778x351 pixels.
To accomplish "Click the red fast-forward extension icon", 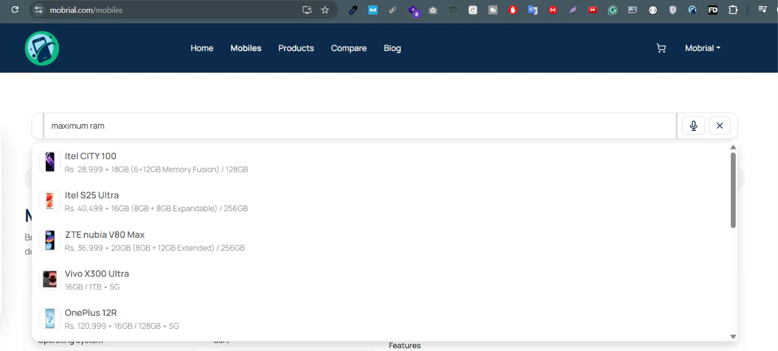I will [593, 10].
